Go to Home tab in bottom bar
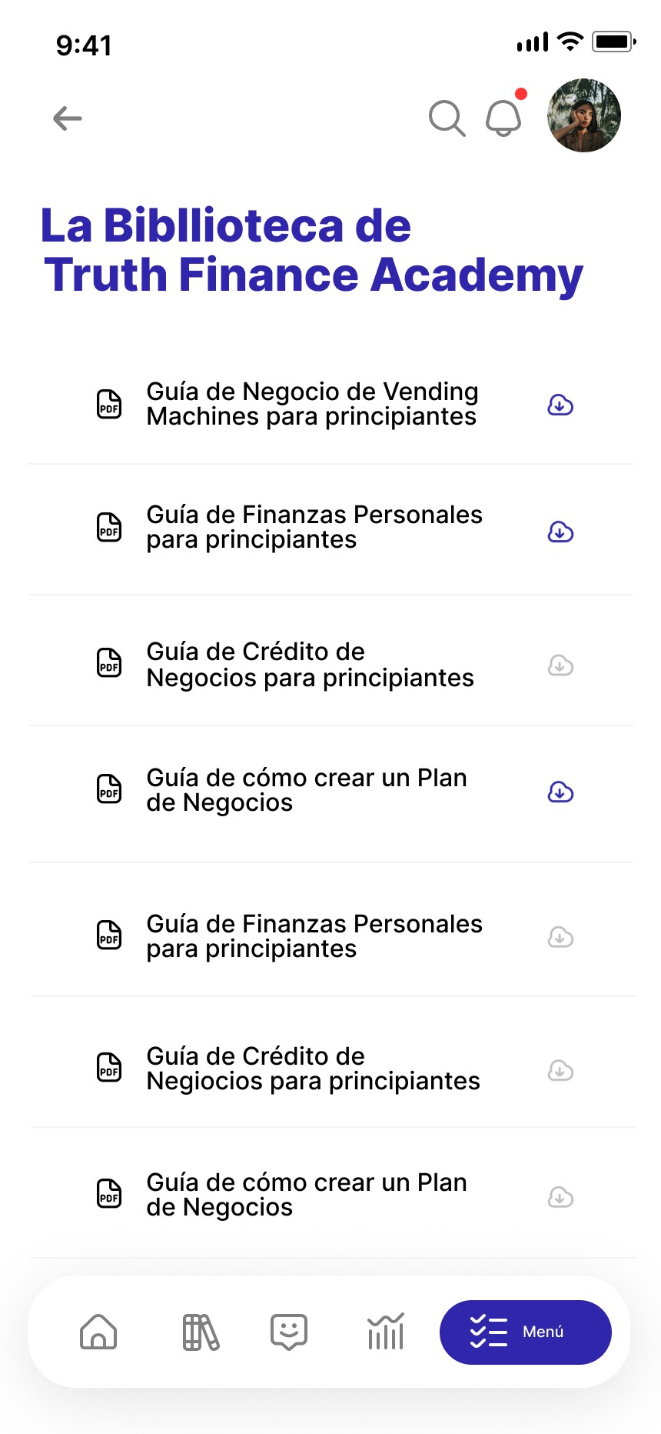 [x=98, y=1332]
